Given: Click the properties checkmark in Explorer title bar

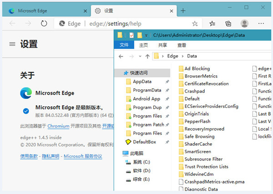Looking at the screenshot, I should click(x=131, y=35).
